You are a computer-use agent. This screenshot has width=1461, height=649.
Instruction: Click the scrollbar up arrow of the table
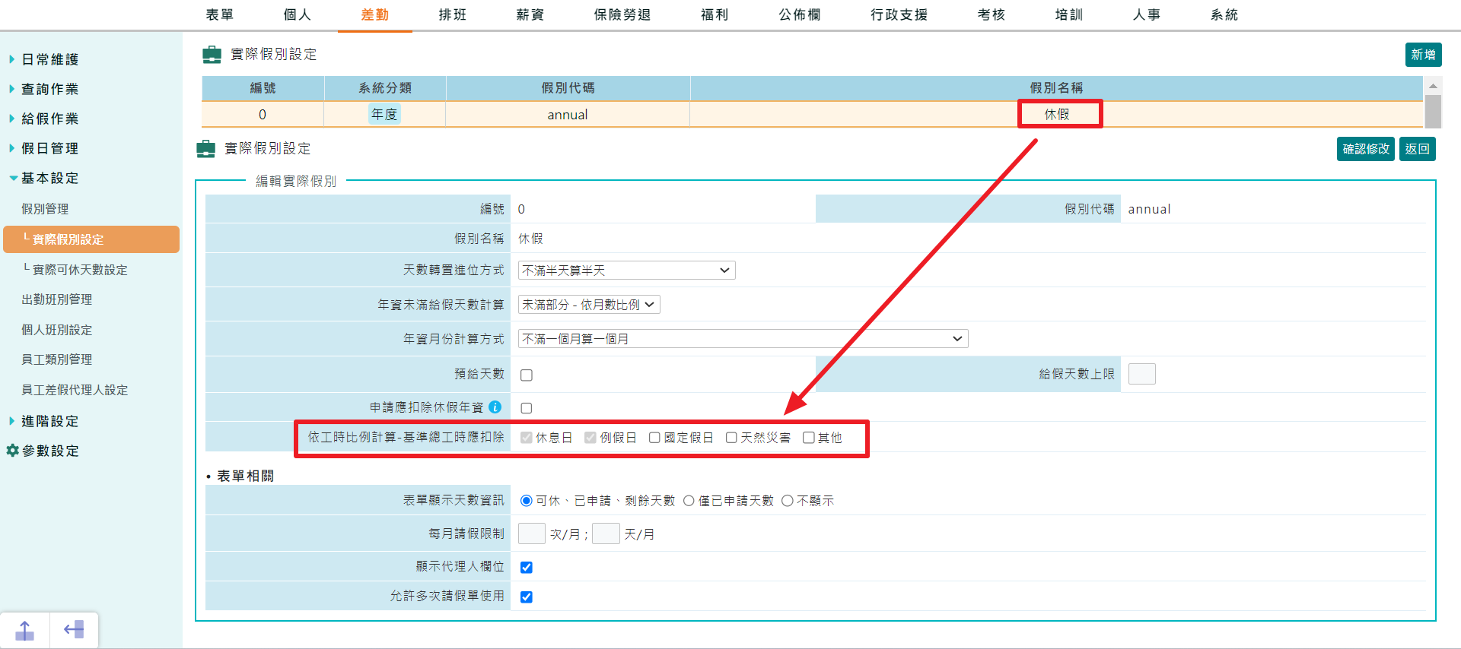[1433, 86]
